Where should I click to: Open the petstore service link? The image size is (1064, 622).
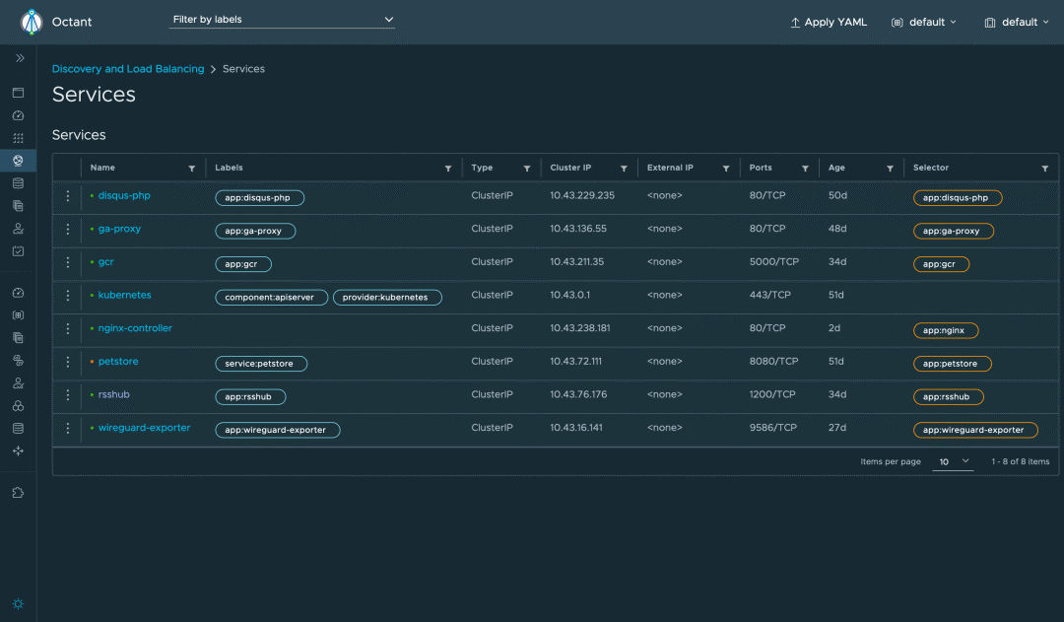click(118, 361)
